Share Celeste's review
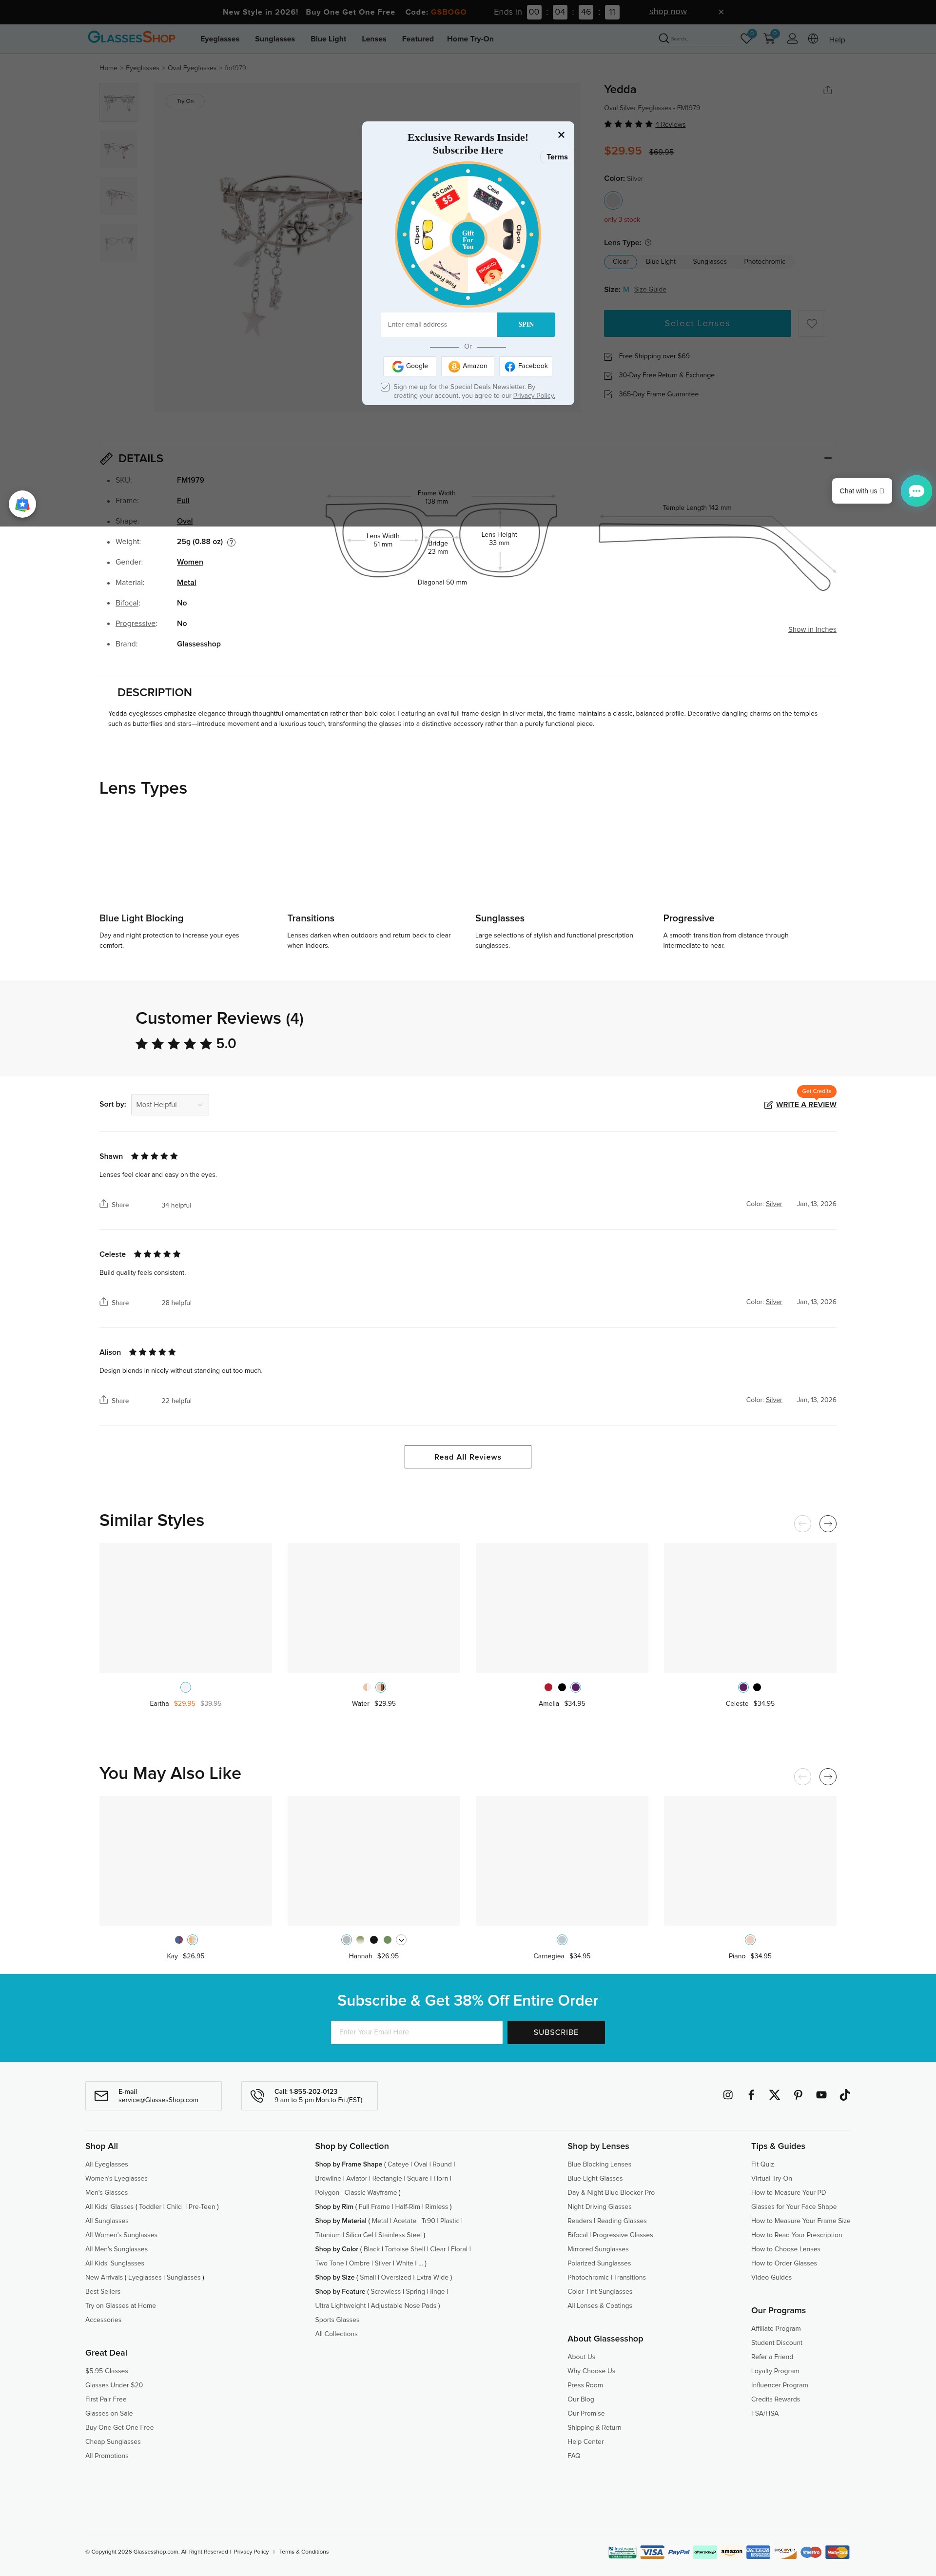 coord(114,1302)
